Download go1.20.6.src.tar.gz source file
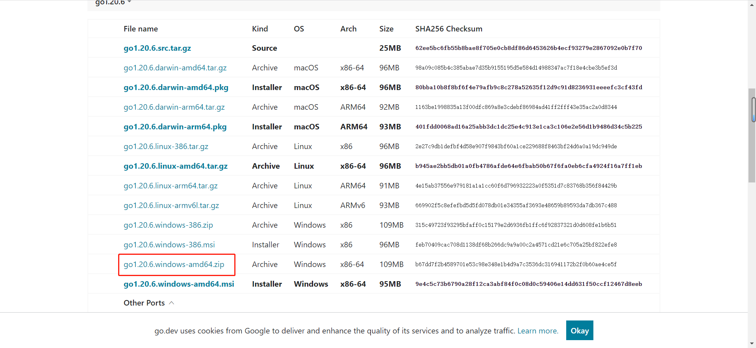 [x=157, y=48]
